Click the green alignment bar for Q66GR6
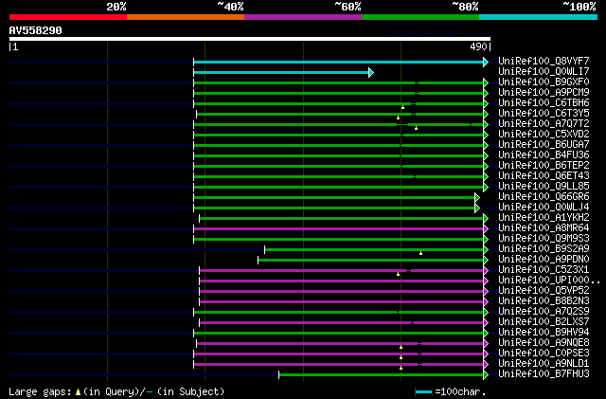Image resolution: width=606 pixels, height=399 pixels. 337,198
